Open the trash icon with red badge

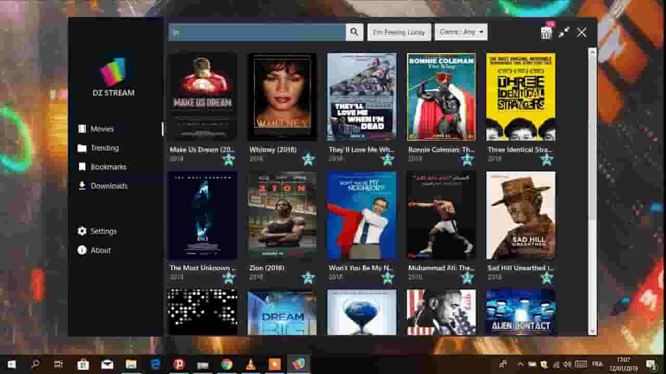[x=546, y=32]
